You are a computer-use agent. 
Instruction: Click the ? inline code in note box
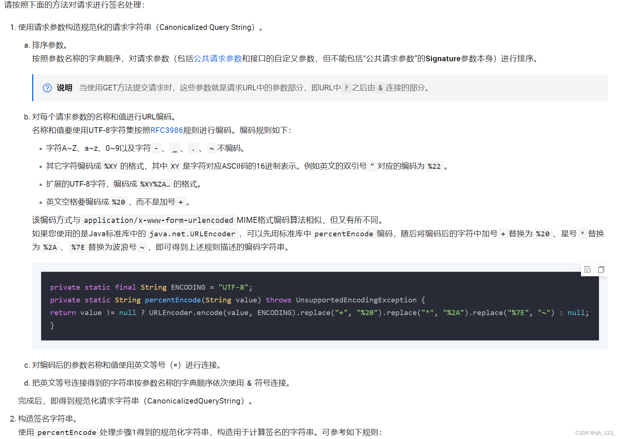coord(346,88)
